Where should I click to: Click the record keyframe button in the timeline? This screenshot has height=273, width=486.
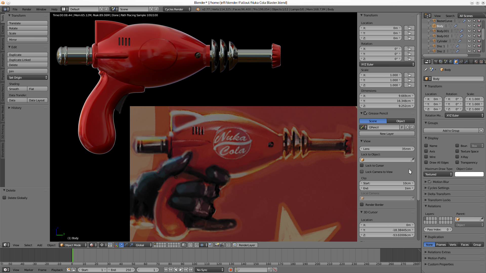pyautogui.click(x=231, y=270)
